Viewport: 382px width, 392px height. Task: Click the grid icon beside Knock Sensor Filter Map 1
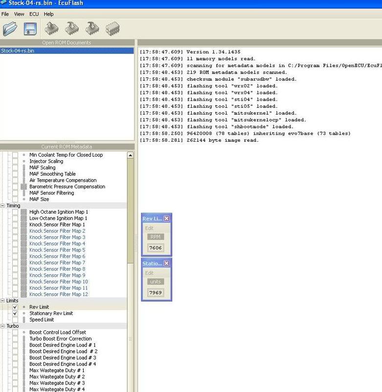[x=23, y=224]
